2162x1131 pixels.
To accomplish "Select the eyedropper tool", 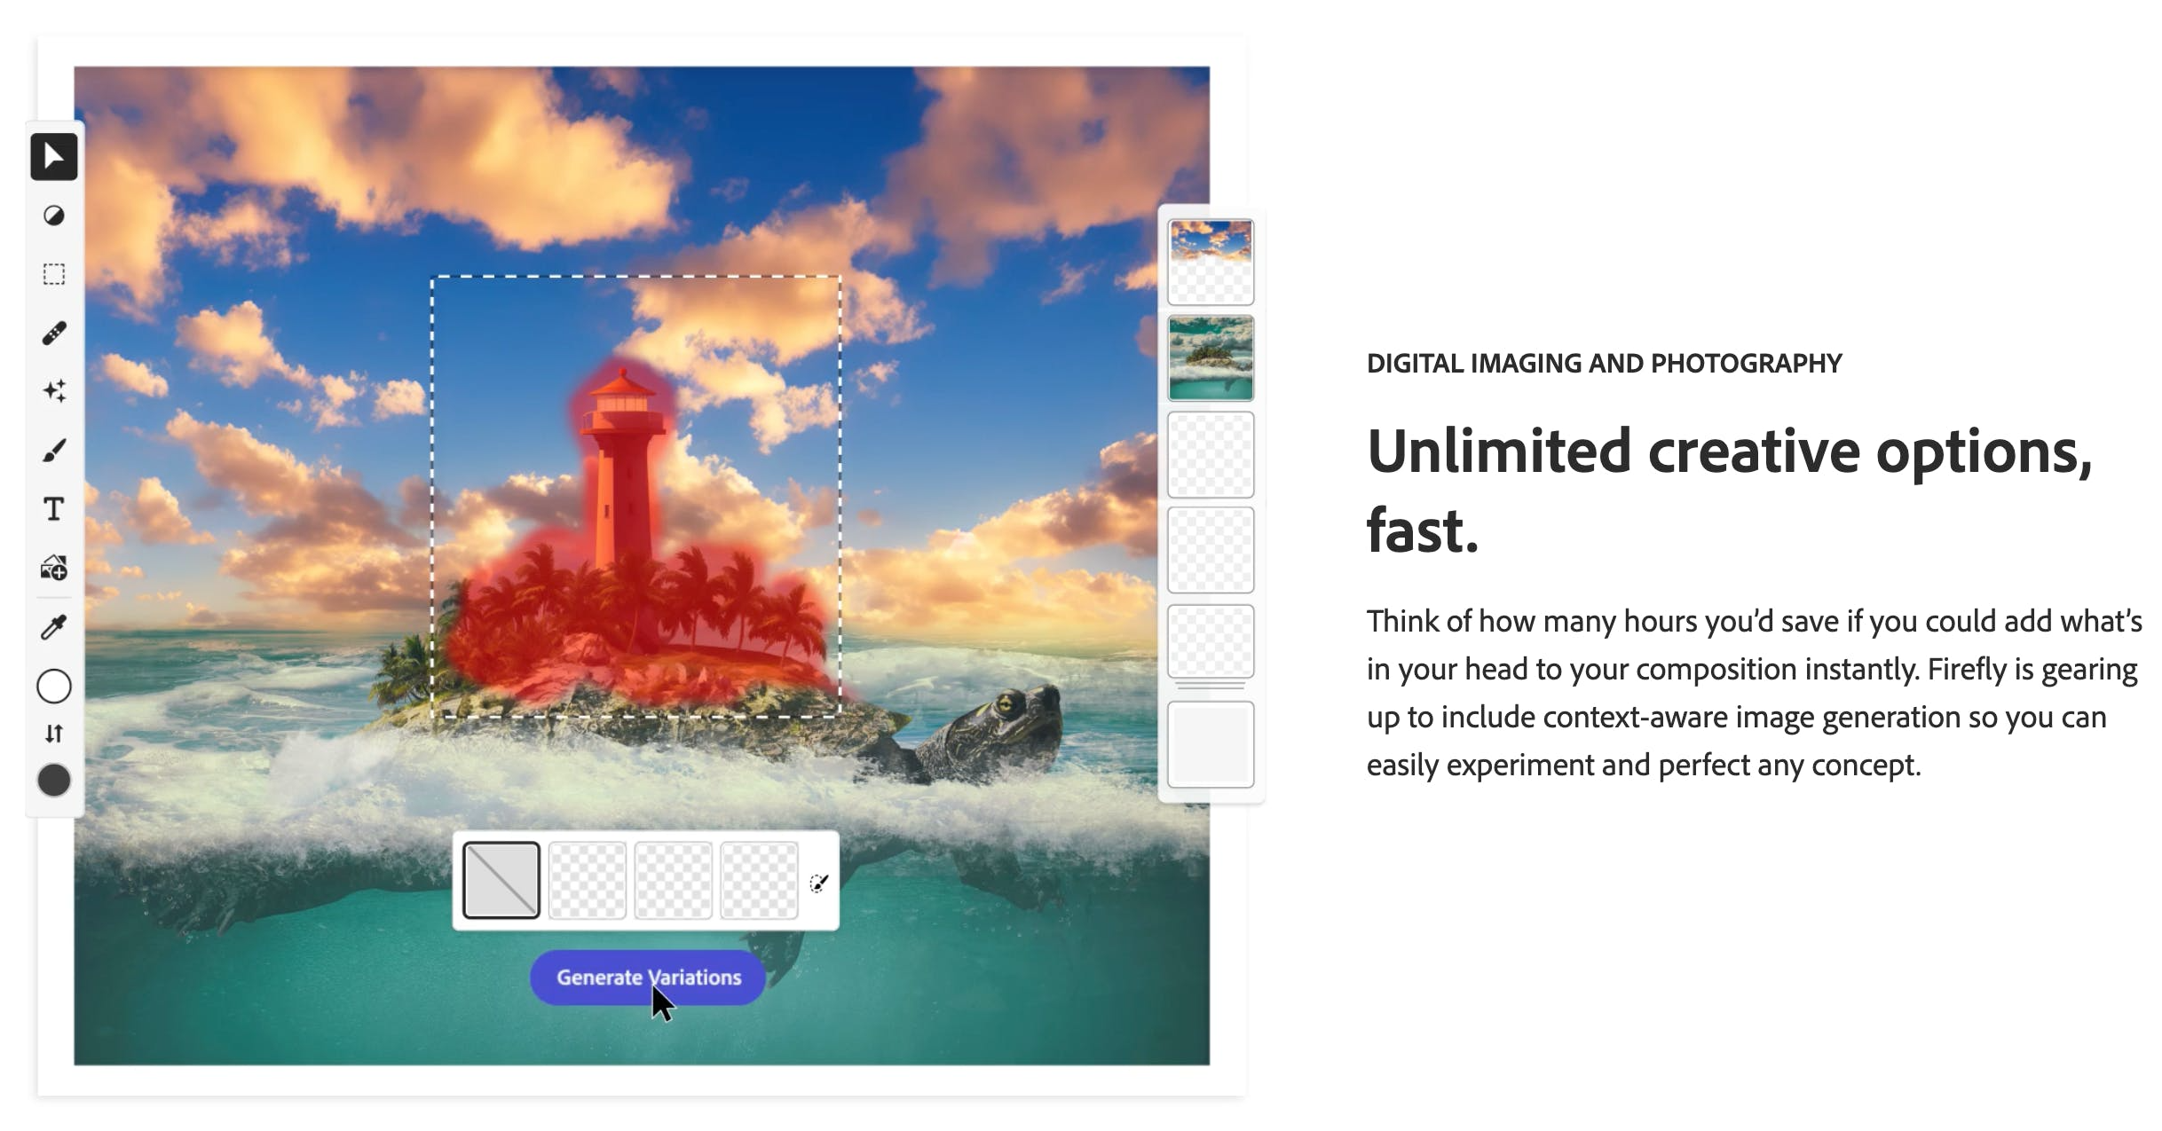I will pos(54,627).
